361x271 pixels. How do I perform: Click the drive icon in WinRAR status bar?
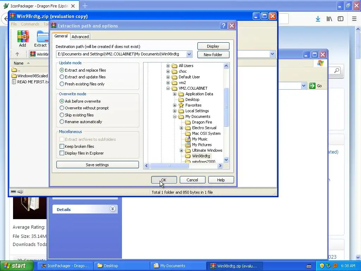click(13, 192)
